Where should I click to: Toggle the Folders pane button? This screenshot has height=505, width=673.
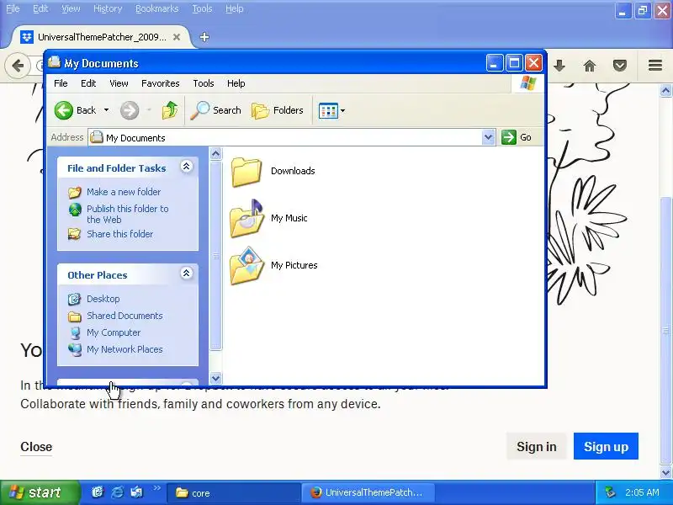278,110
